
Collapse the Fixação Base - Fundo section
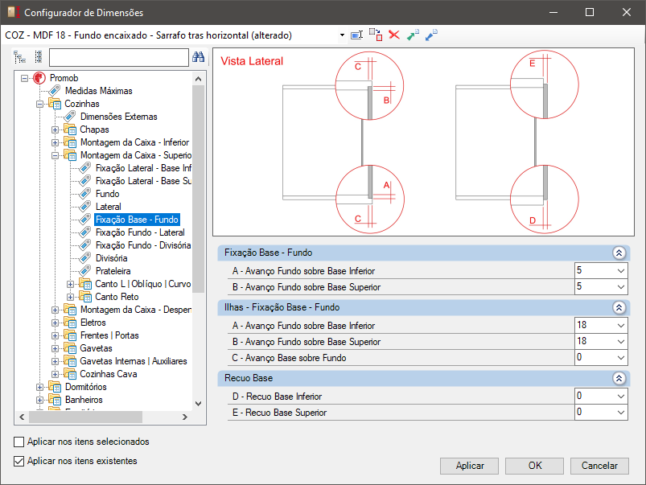[619, 253]
